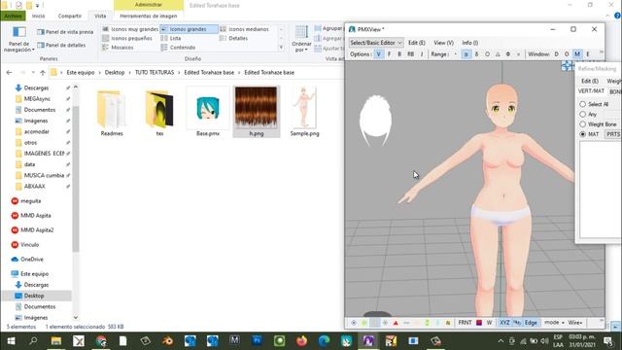Toggle the XYZ axis display button
Screen dimensions: 622x350
504,323
